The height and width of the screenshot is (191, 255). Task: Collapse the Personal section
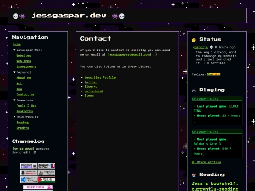[x=22, y=72]
